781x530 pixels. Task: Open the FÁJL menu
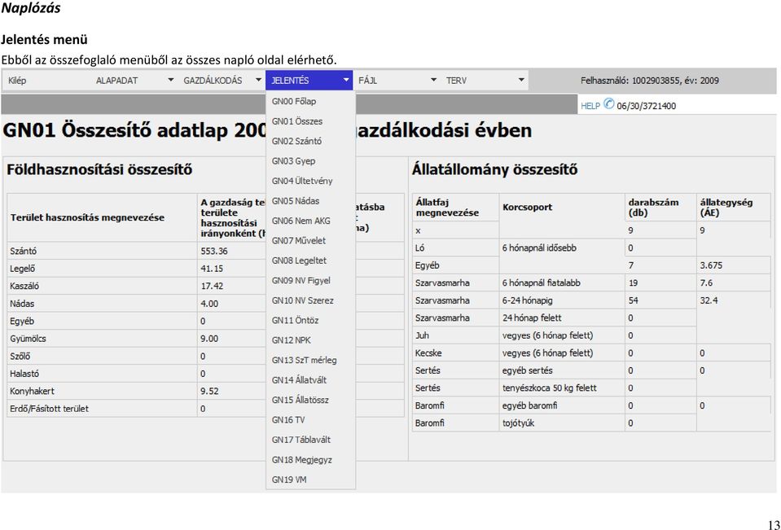click(367, 81)
